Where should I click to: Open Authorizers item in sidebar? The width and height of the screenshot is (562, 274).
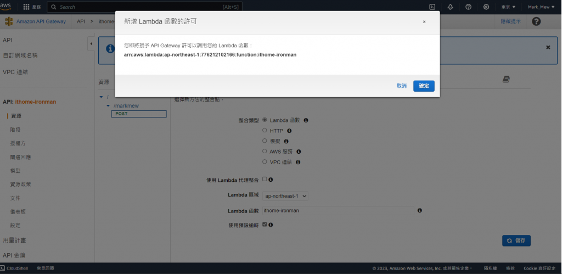point(18,143)
